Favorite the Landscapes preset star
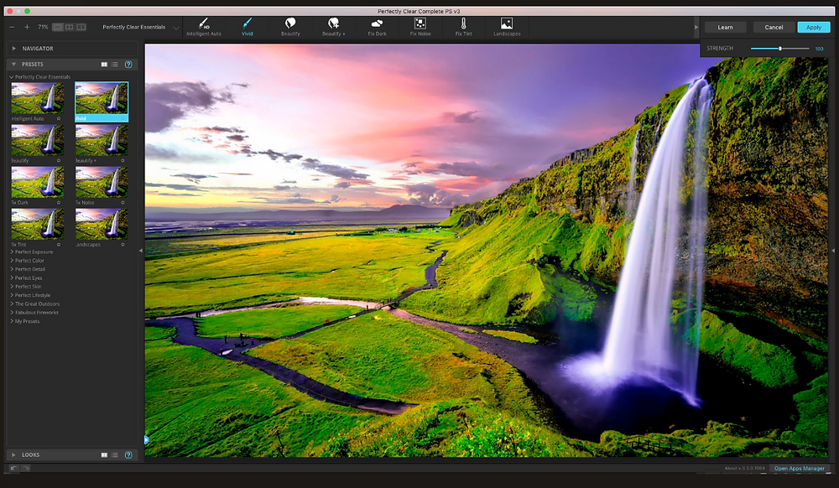 (122, 244)
